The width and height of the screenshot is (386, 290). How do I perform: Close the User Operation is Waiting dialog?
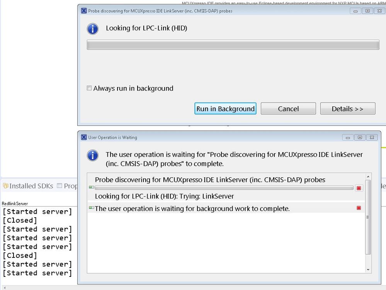coord(372,137)
